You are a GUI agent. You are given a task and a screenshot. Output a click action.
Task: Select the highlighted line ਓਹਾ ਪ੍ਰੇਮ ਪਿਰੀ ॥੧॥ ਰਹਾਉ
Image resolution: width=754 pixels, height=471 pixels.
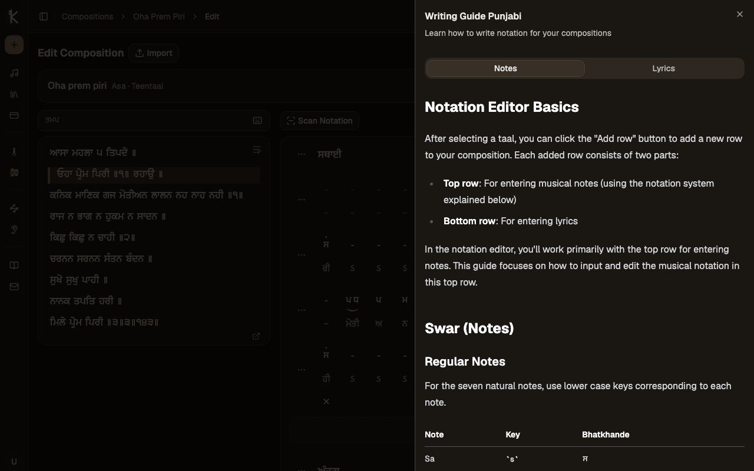pos(154,174)
